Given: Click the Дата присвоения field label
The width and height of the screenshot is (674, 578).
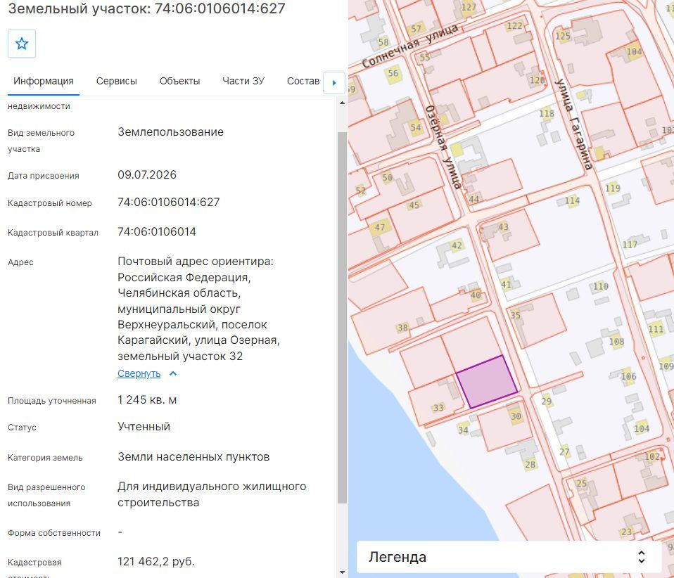Looking at the screenshot, I should coord(44,176).
